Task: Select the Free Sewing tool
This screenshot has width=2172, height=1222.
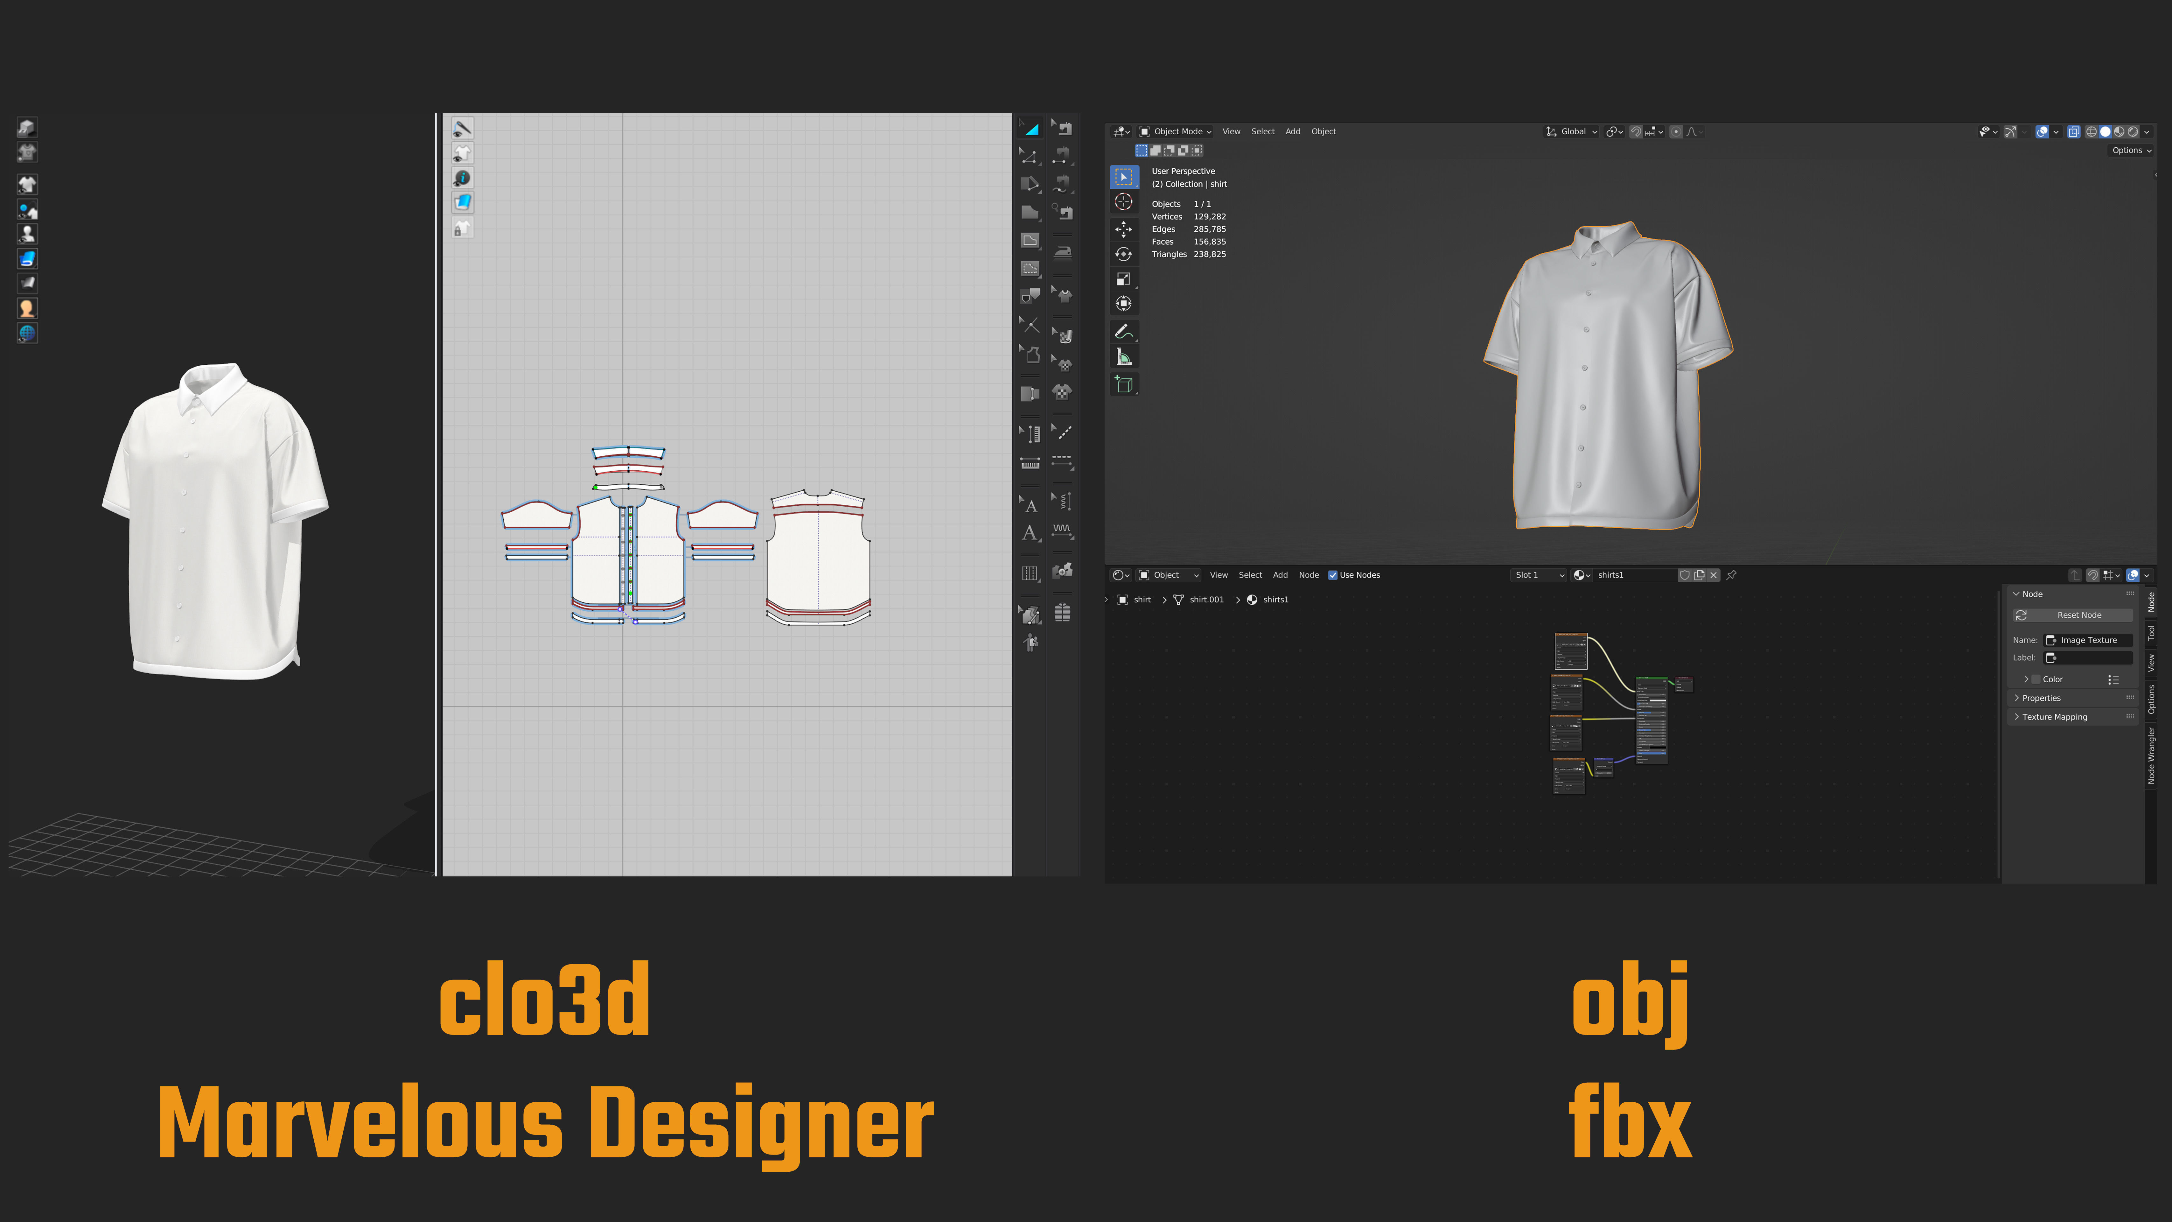Action: point(1063,184)
